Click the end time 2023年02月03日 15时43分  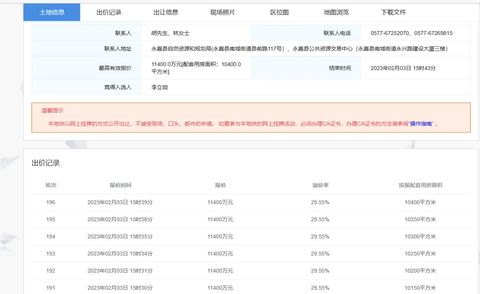pyautogui.click(x=403, y=68)
